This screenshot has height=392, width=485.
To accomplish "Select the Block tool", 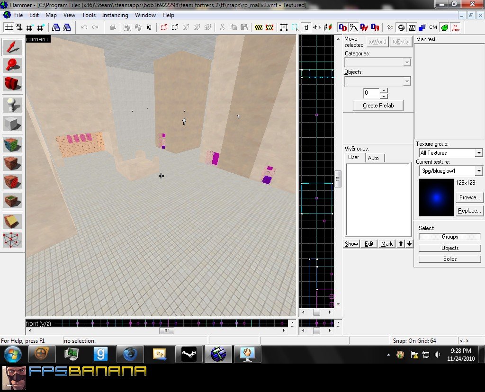I will [13, 124].
